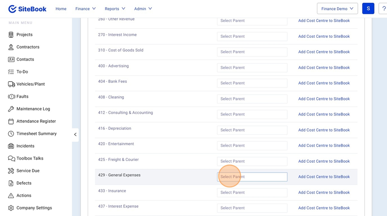Open the Reports dropdown menu
Screen dimensions: 387x216
(x=115, y=9)
